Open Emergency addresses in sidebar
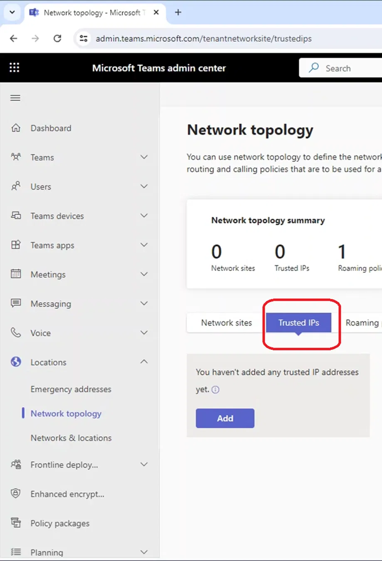Image resolution: width=382 pixels, height=561 pixels. [71, 389]
